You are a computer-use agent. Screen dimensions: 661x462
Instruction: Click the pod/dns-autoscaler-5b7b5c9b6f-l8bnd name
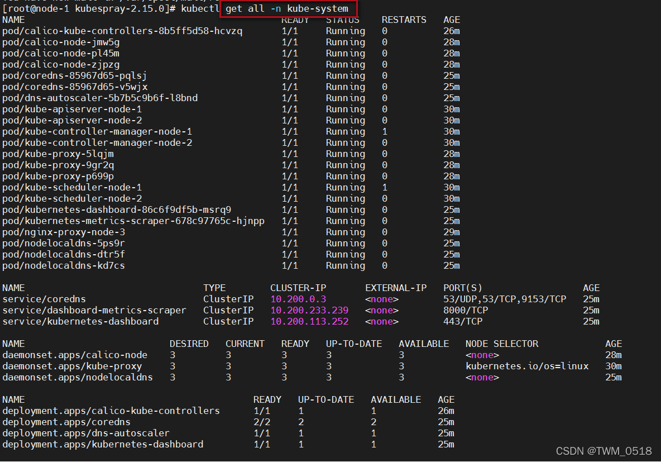100,98
